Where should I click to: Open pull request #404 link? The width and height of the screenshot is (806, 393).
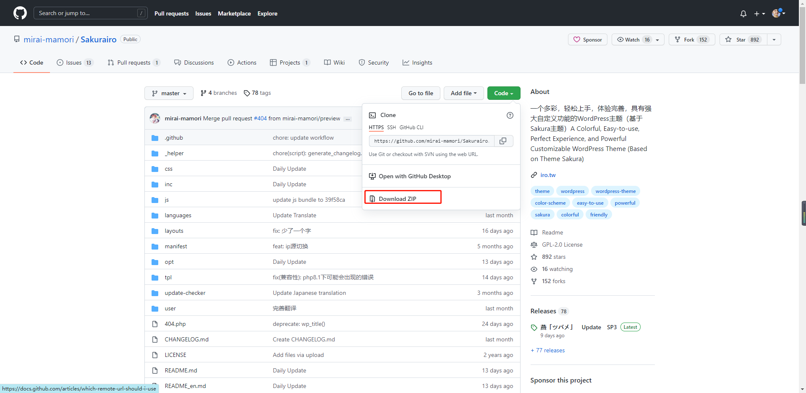pos(260,119)
